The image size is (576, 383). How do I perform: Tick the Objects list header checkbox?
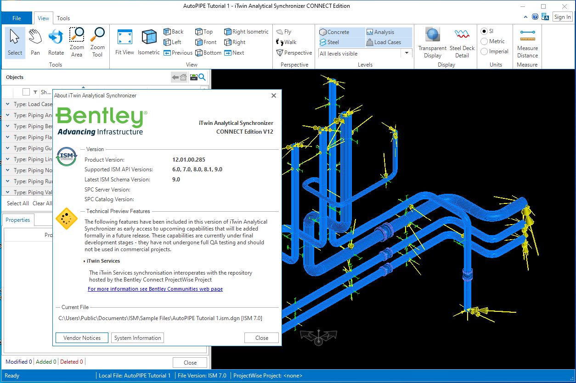click(26, 92)
